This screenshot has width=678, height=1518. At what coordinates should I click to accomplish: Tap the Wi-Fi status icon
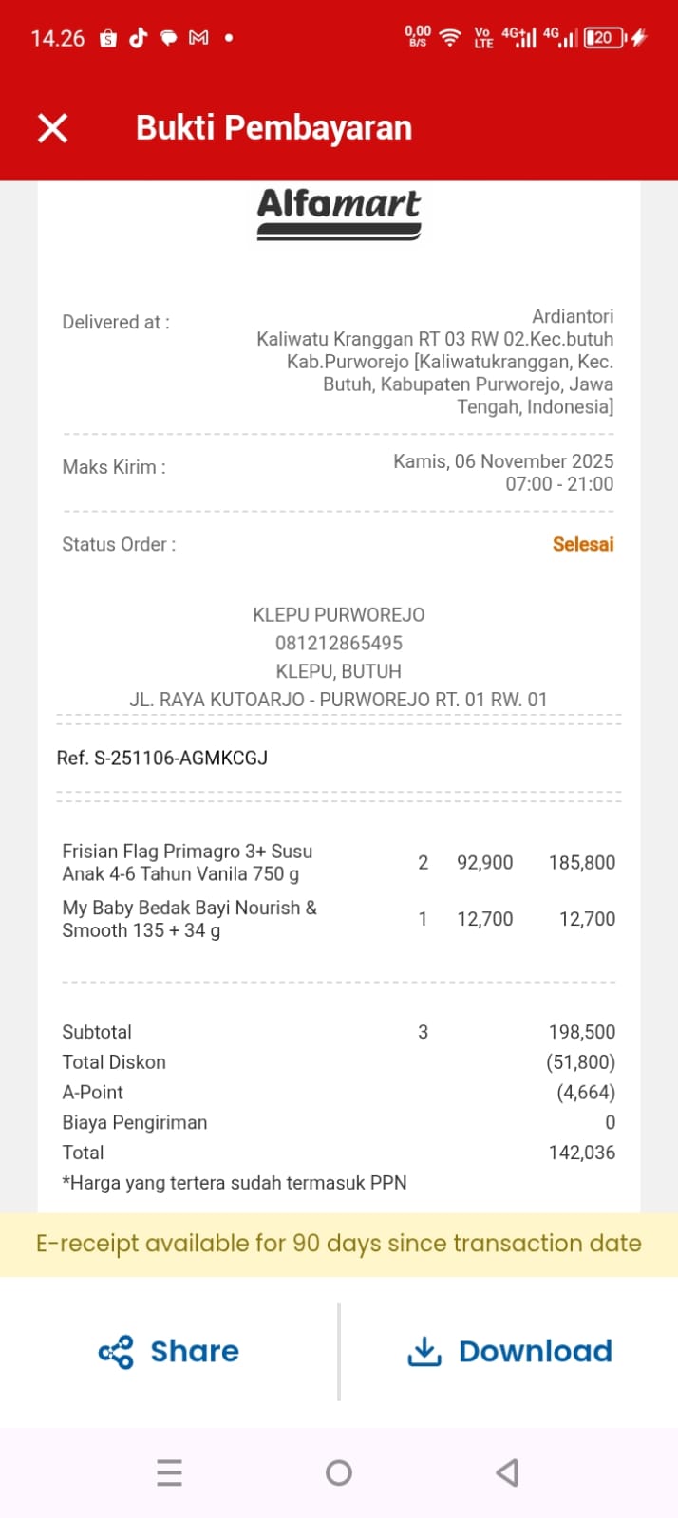(x=451, y=38)
